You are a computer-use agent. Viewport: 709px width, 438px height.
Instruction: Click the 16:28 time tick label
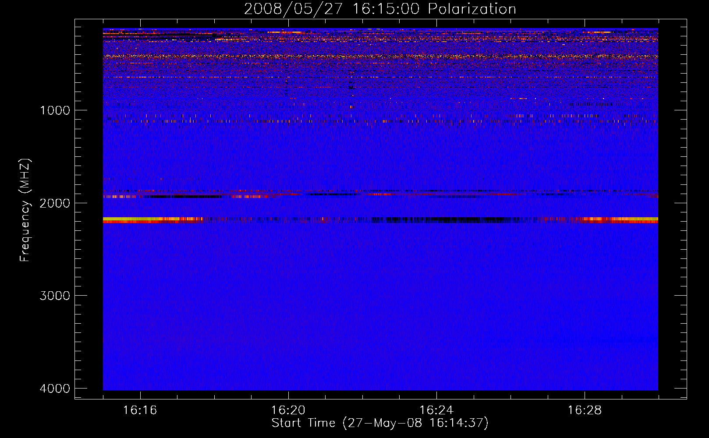coord(585,410)
